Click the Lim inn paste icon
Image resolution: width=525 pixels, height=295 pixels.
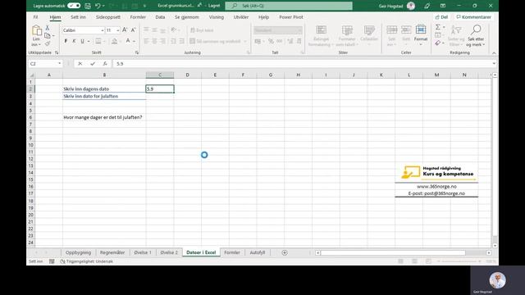(36, 31)
